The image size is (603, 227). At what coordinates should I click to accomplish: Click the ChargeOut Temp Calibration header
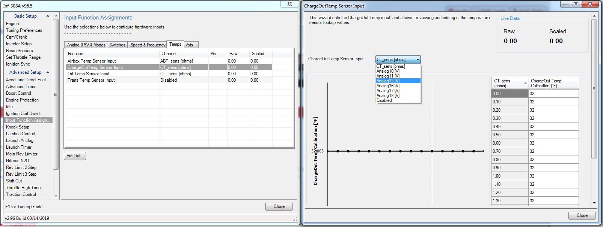tap(553, 83)
